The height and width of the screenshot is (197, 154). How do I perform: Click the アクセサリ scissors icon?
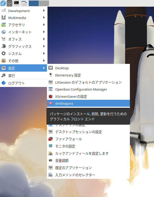[4, 25]
